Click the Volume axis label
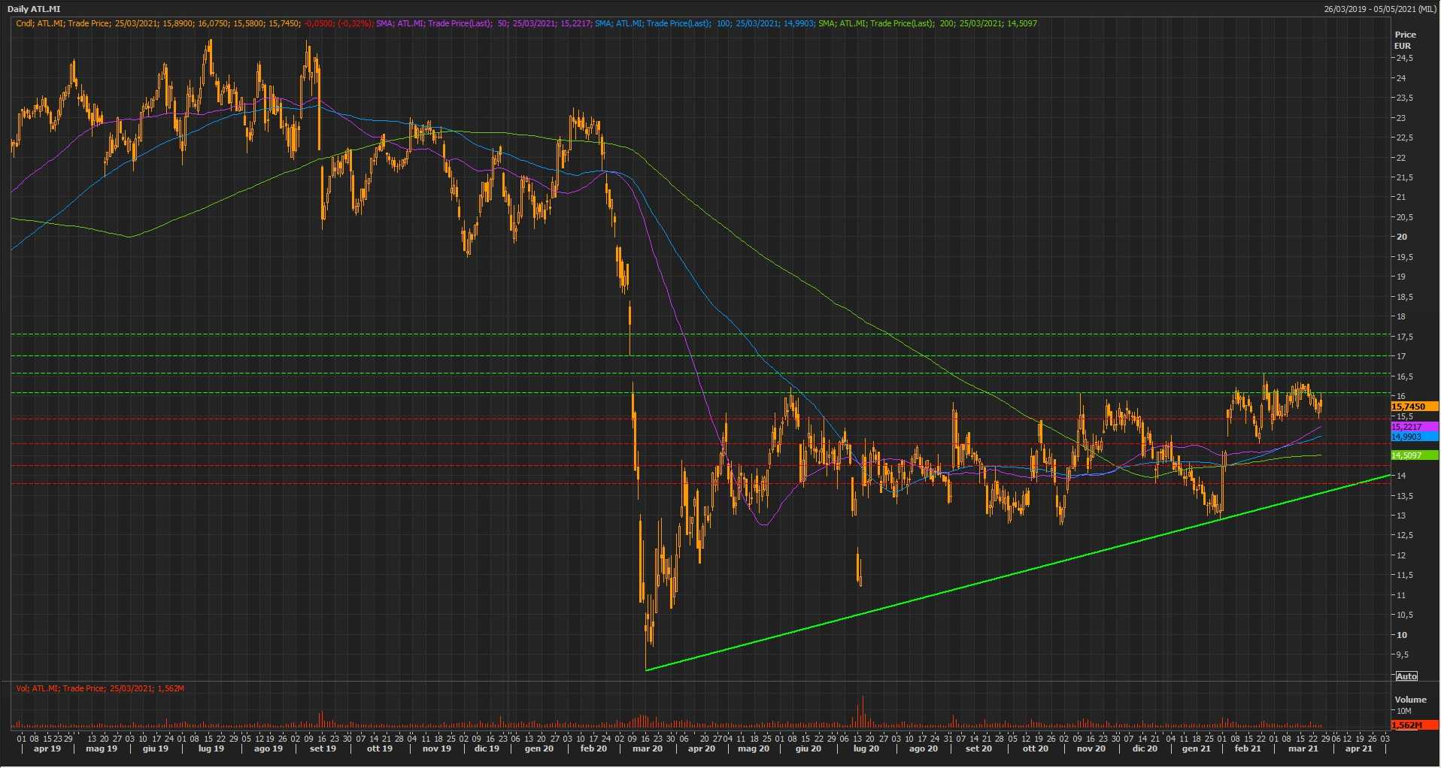The image size is (1441, 768). (1410, 700)
